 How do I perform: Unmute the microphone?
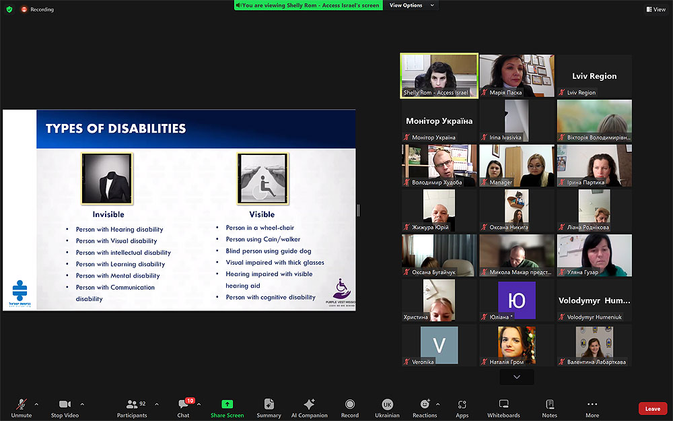point(22,409)
